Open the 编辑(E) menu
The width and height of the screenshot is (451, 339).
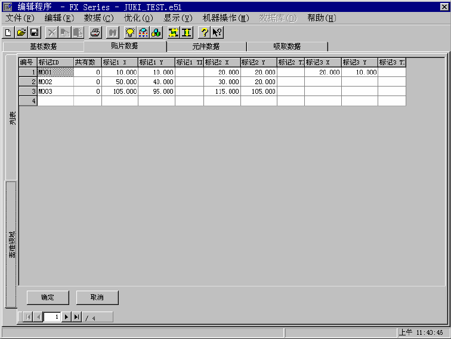(59, 18)
